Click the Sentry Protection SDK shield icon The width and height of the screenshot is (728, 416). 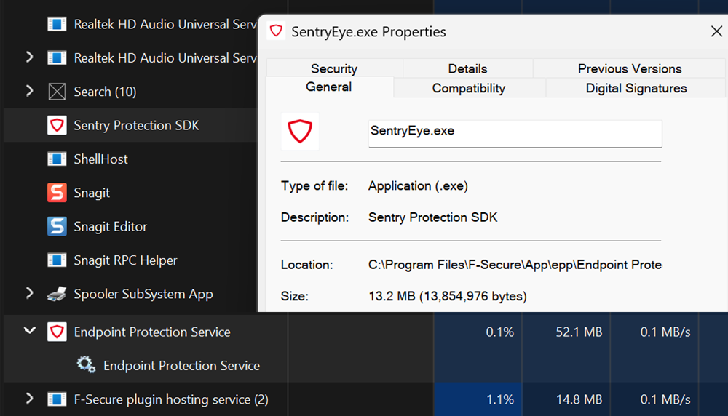(x=57, y=125)
